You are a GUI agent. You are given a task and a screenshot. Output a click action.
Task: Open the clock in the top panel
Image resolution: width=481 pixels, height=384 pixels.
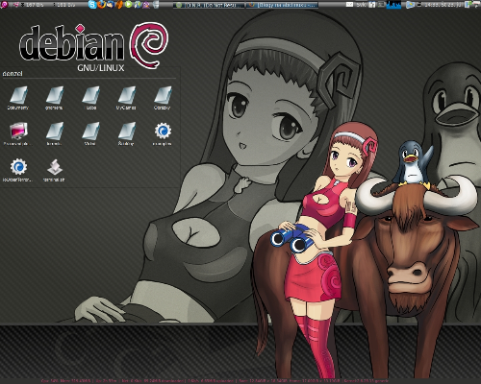(x=443, y=5)
